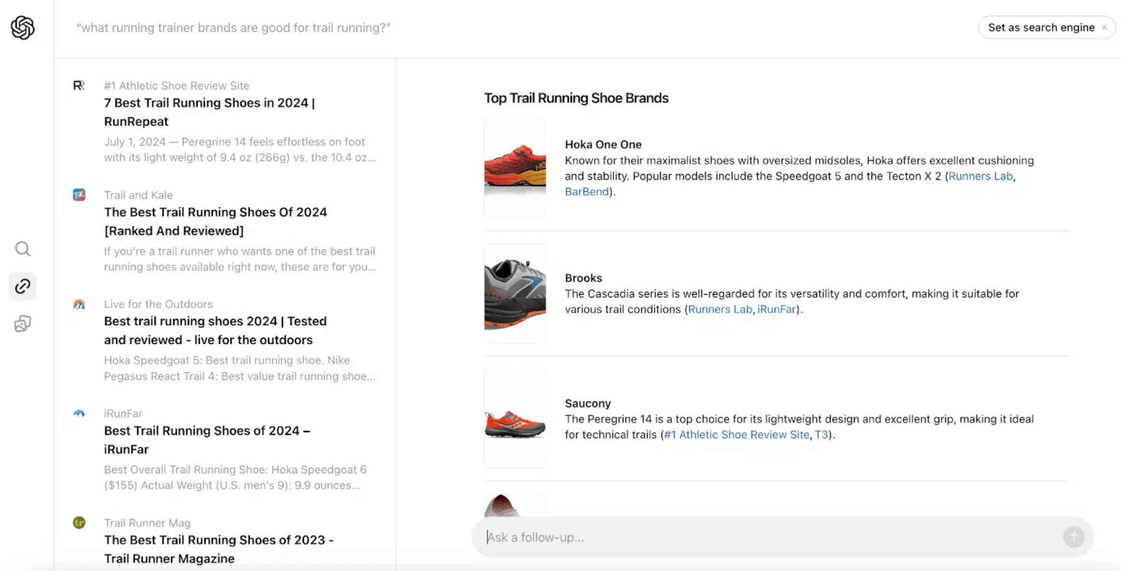Screen dimensions: 1121x571
Task: Click the iRunFar link under Brooks
Action: pos(776,309)
